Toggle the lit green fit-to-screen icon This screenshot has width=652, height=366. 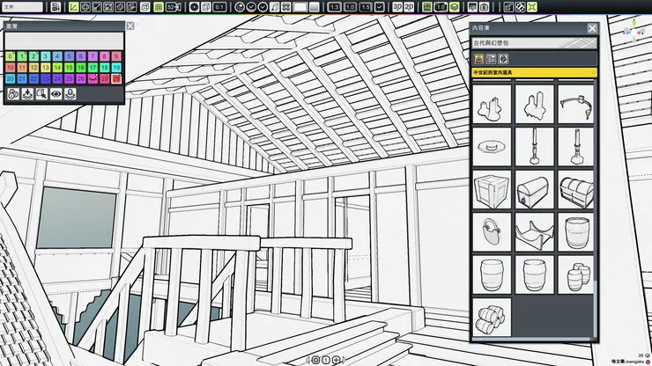[x=532, y=7]
